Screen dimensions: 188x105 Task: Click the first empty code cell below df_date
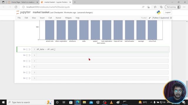(x=100, y=55)
